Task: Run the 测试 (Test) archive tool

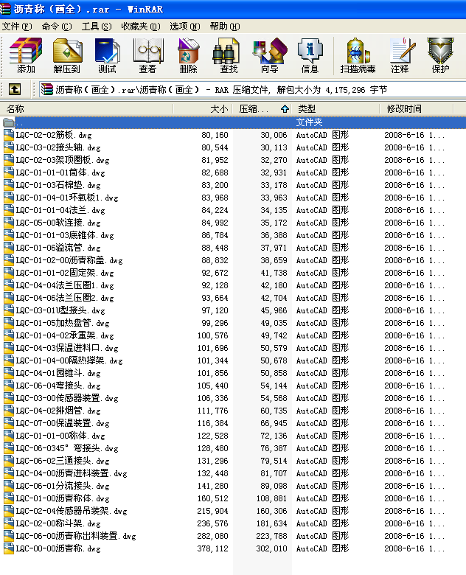Action: click(x=107, y=55)
